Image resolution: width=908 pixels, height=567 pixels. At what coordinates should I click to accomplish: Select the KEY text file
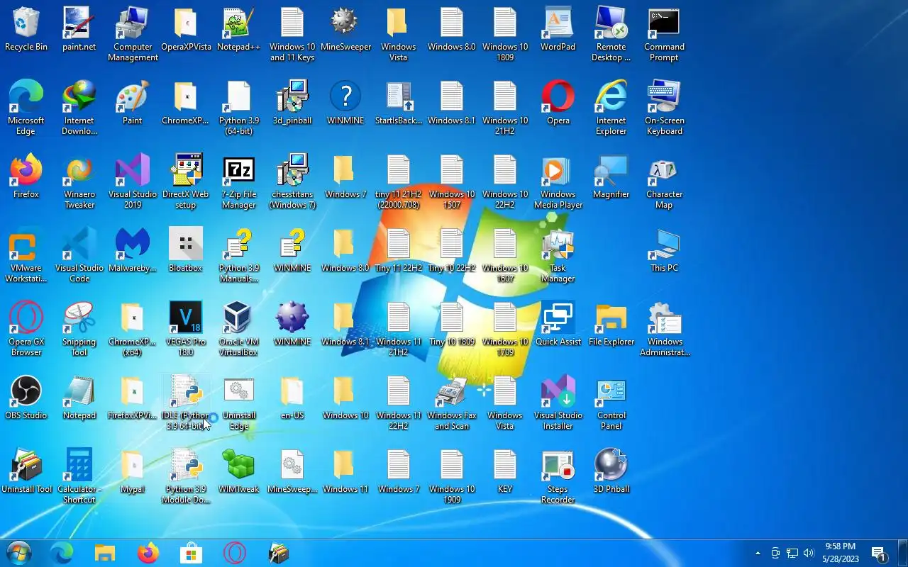point(505,472)
